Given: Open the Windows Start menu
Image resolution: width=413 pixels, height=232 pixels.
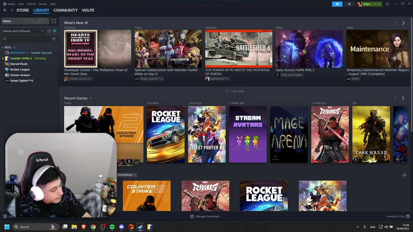Looking at the screenshot, I should (x=7, y=227).
